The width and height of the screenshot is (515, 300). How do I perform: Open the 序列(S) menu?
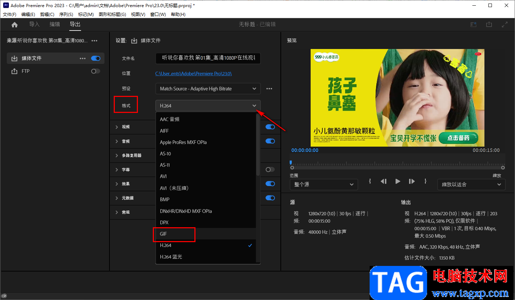click(66, 15)
